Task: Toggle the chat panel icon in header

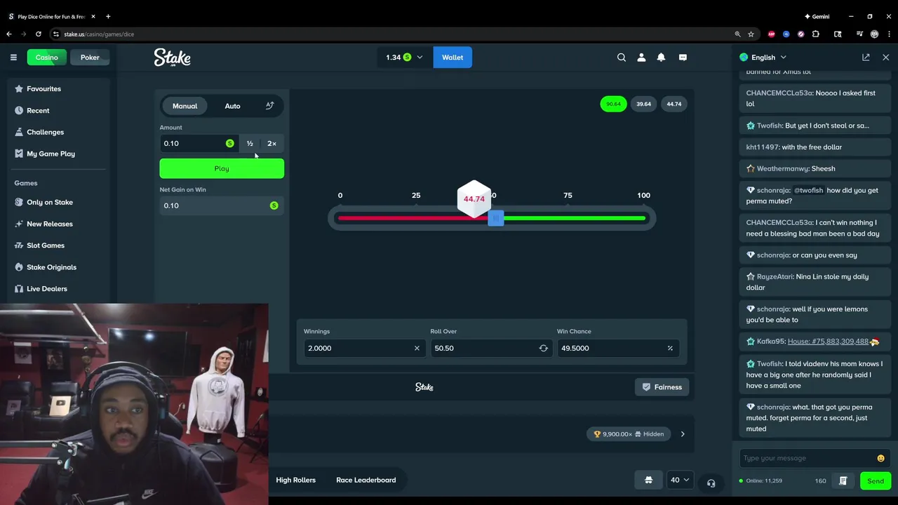Action: tap(683, 58)
